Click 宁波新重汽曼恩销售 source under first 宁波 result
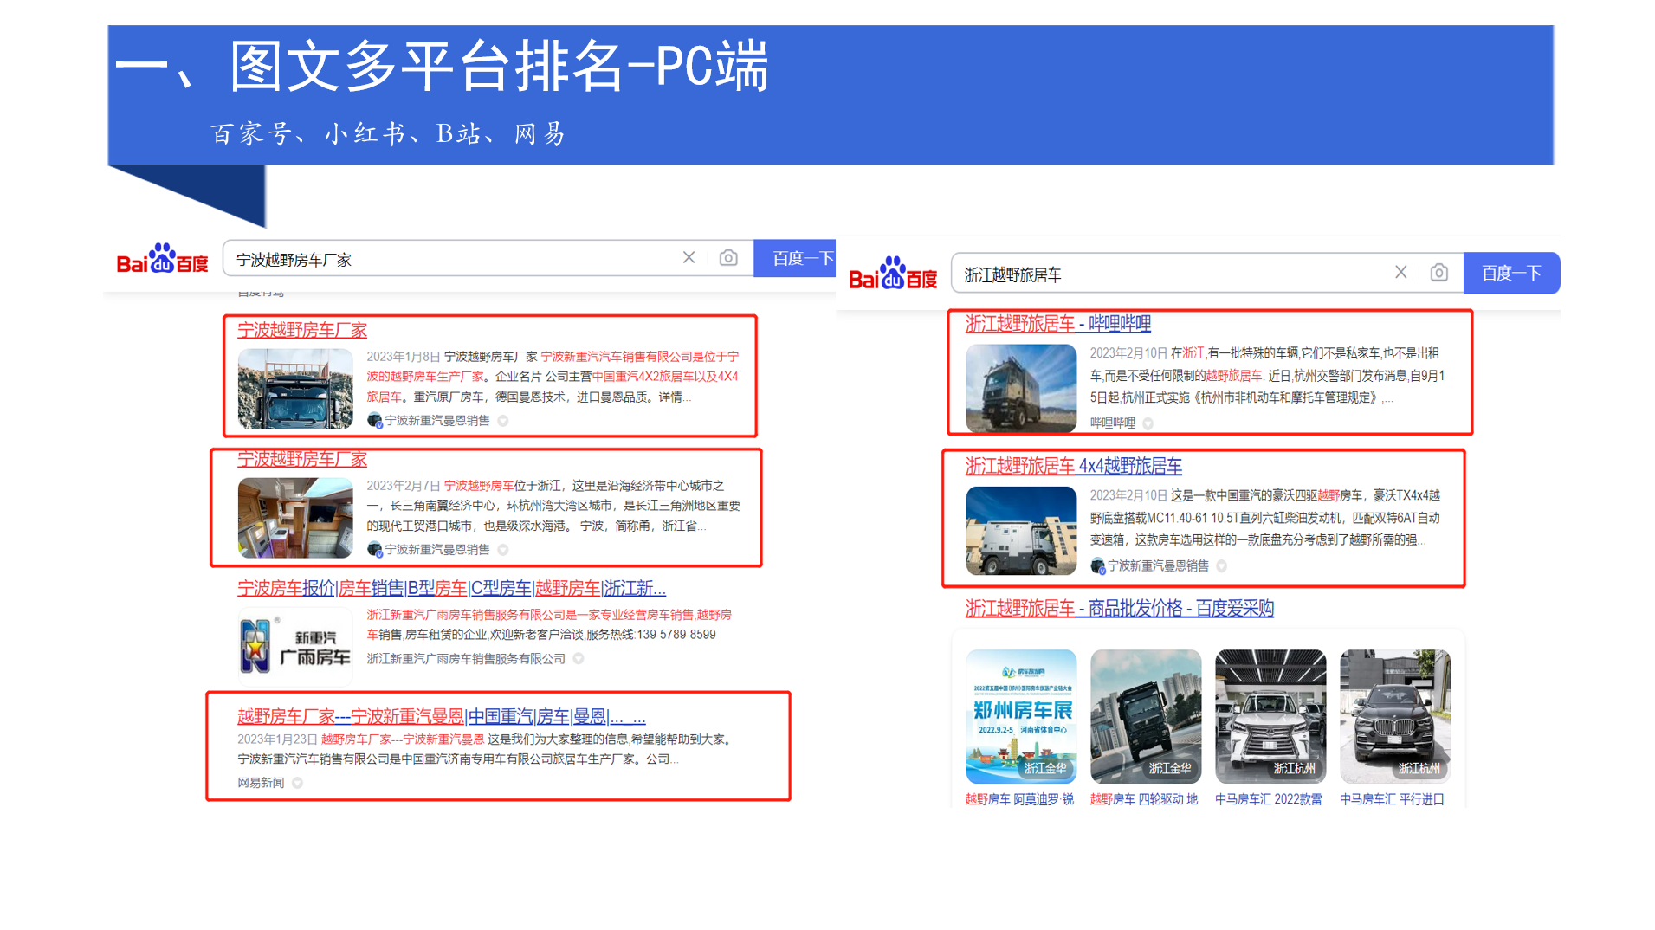The image size is (1655, 930). (437, 420)
